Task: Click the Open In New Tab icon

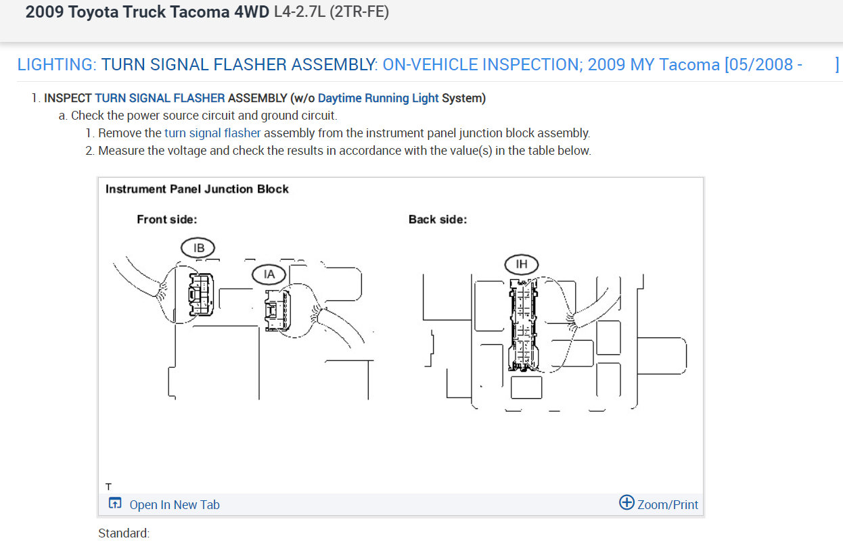Action: [x=115, y=504]
